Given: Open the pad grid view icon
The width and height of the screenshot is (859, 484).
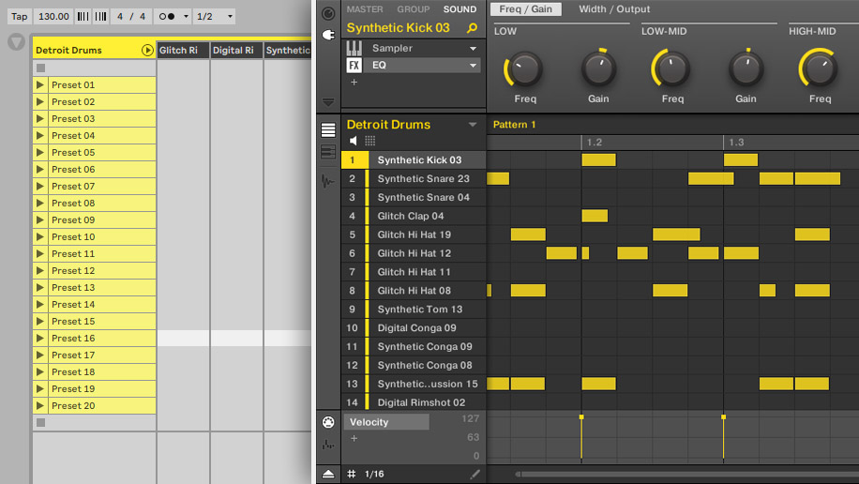Looking at the screenshot, I should click(x=370, y=141).
